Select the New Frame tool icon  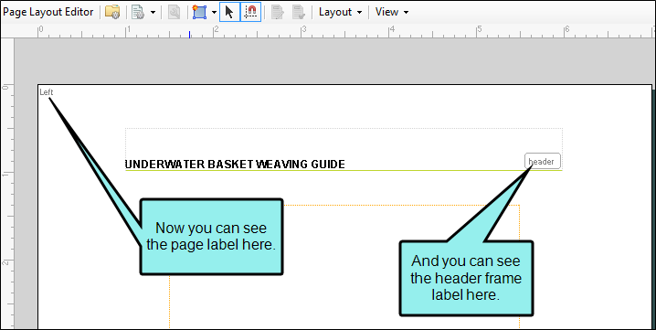199,12
